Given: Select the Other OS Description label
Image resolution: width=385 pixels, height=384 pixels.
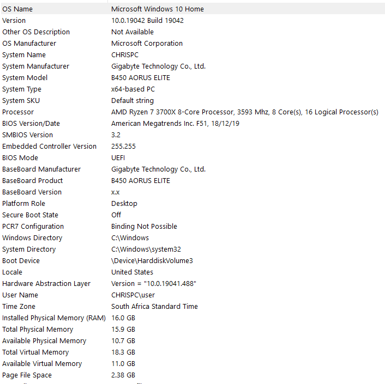Looking at the screenshot, I should 36,32.
